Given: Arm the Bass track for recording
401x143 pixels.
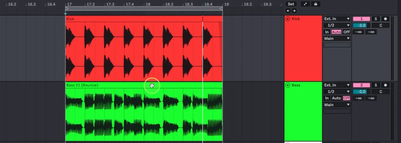Looking at the screenshot, I should click(385, 85).
